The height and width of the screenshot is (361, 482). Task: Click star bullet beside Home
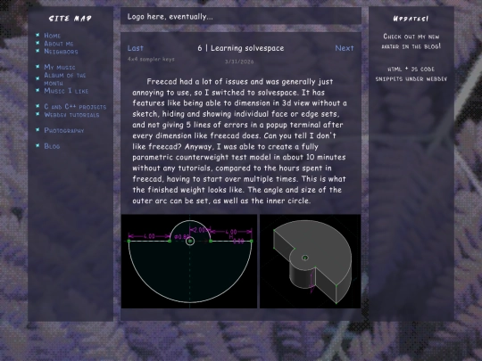[37, 35]
